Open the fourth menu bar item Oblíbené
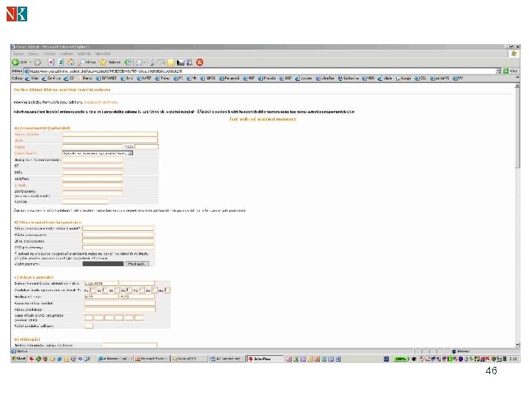Viewport: 529px width, 397px height. pyautogui.click(x=66, y=54)
